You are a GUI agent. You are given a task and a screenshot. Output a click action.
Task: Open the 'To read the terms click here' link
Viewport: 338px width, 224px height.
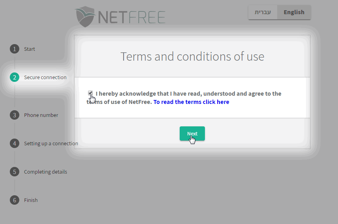point(191,102)
